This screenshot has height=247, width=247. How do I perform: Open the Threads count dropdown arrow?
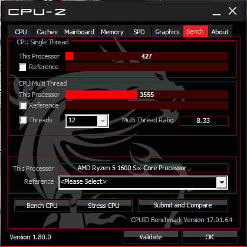pyautogui.click(x=103, y=121)
